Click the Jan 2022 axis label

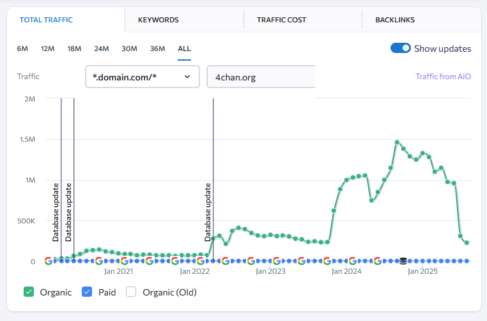click(x=195, y=271)
